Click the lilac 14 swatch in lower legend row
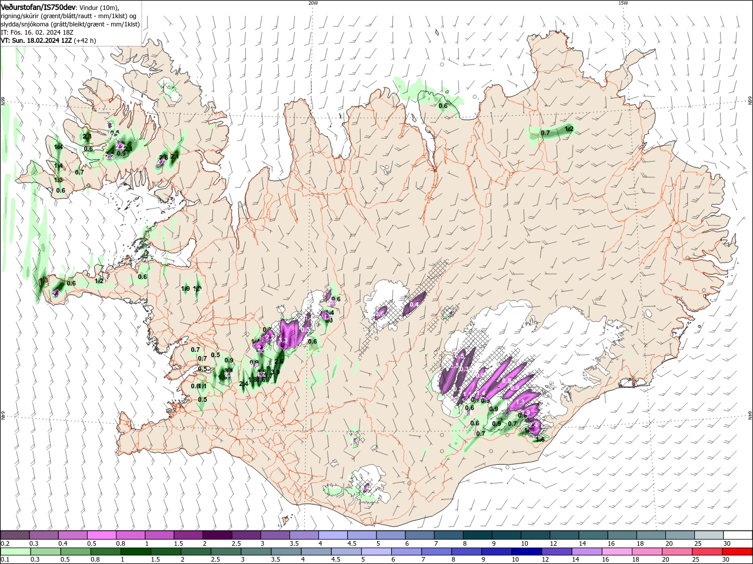This screenshot has height=564, width=753. coord(587,552)
